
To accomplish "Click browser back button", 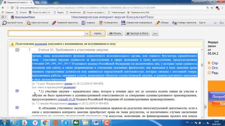I will [x=3, y=8].
